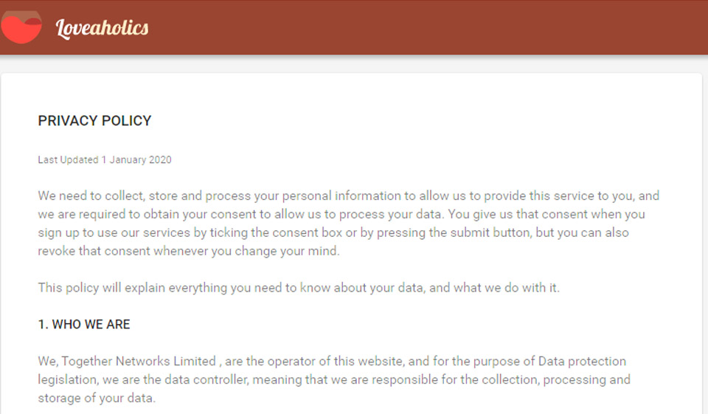Image resolution: width=708 pixels, height=414 pixels.
Task: Click the Loveaholics heart logo icon
Action: point(21,27)
